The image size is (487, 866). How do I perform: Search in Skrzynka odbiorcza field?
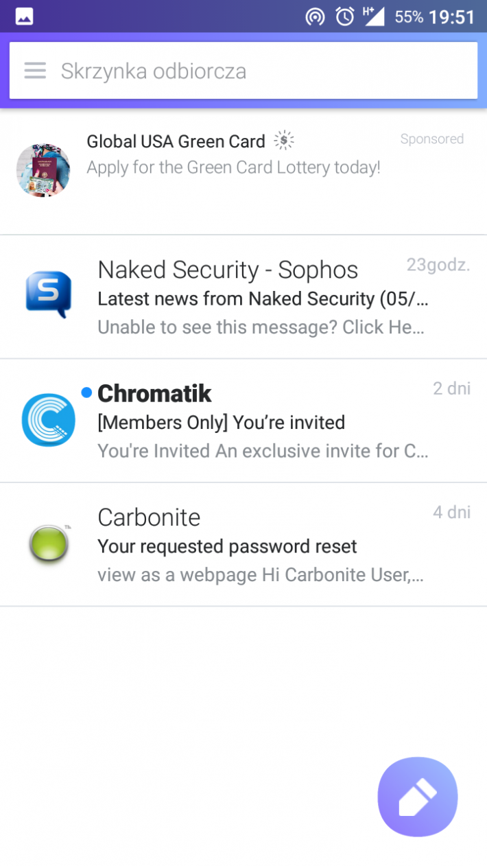pyautogui.click(x=243, y=71)
